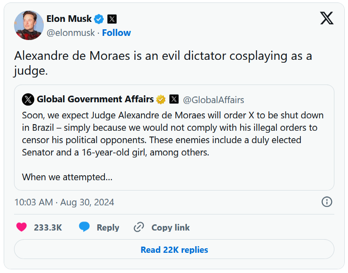
Task: Click the pink heart like icon
Action: [x=21, y=227]
